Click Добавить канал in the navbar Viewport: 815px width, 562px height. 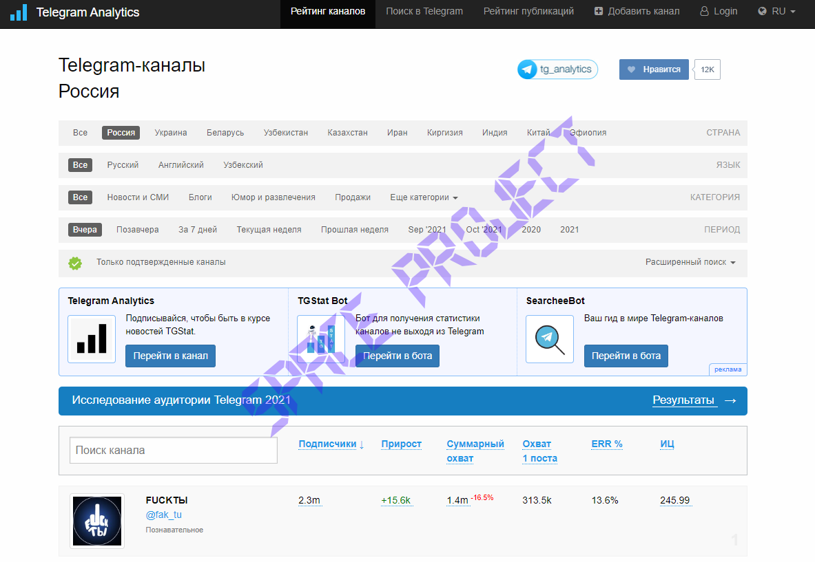(x=637, y=12)
